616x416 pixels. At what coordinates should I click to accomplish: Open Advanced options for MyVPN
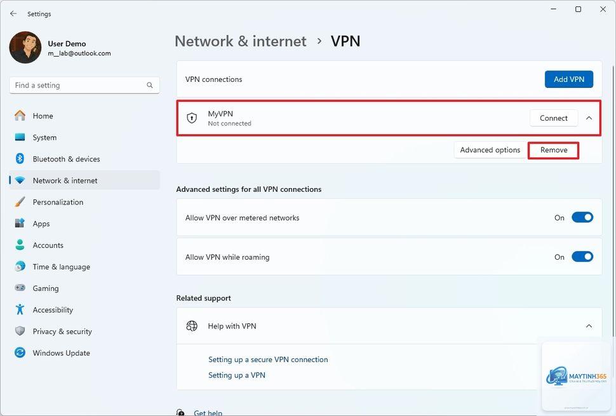(490, 150)
